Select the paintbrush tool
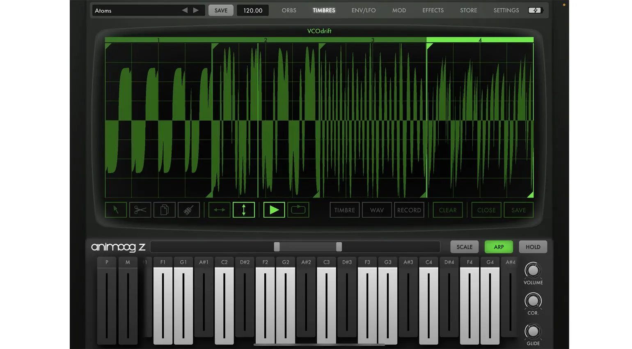The image size is (632, 349). (x=188, y=210)
